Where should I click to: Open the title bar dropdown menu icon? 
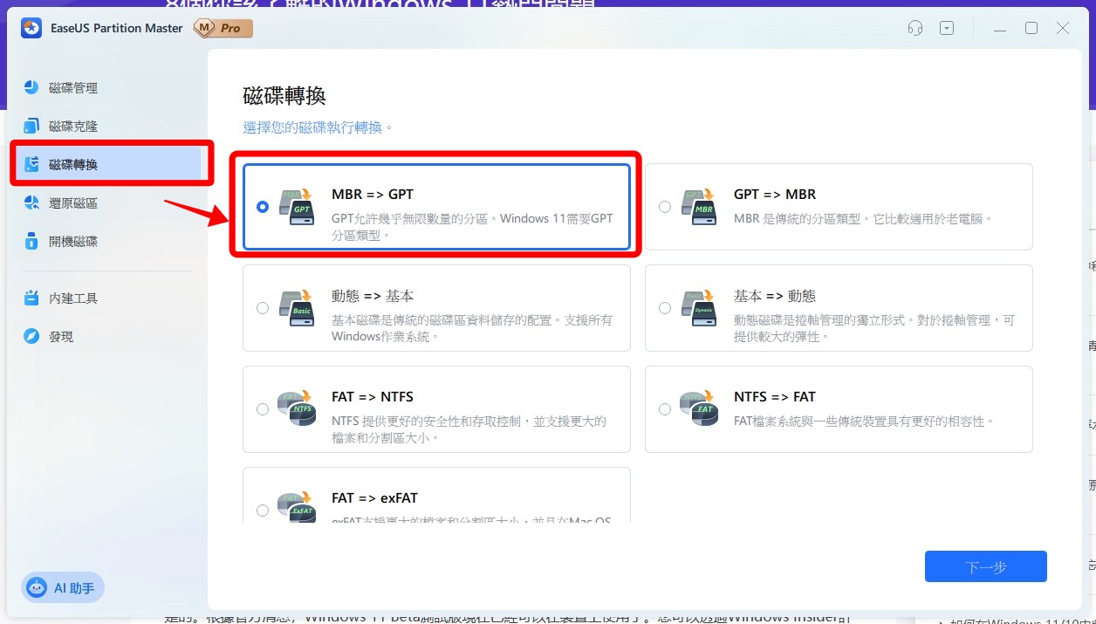[947, 28]
